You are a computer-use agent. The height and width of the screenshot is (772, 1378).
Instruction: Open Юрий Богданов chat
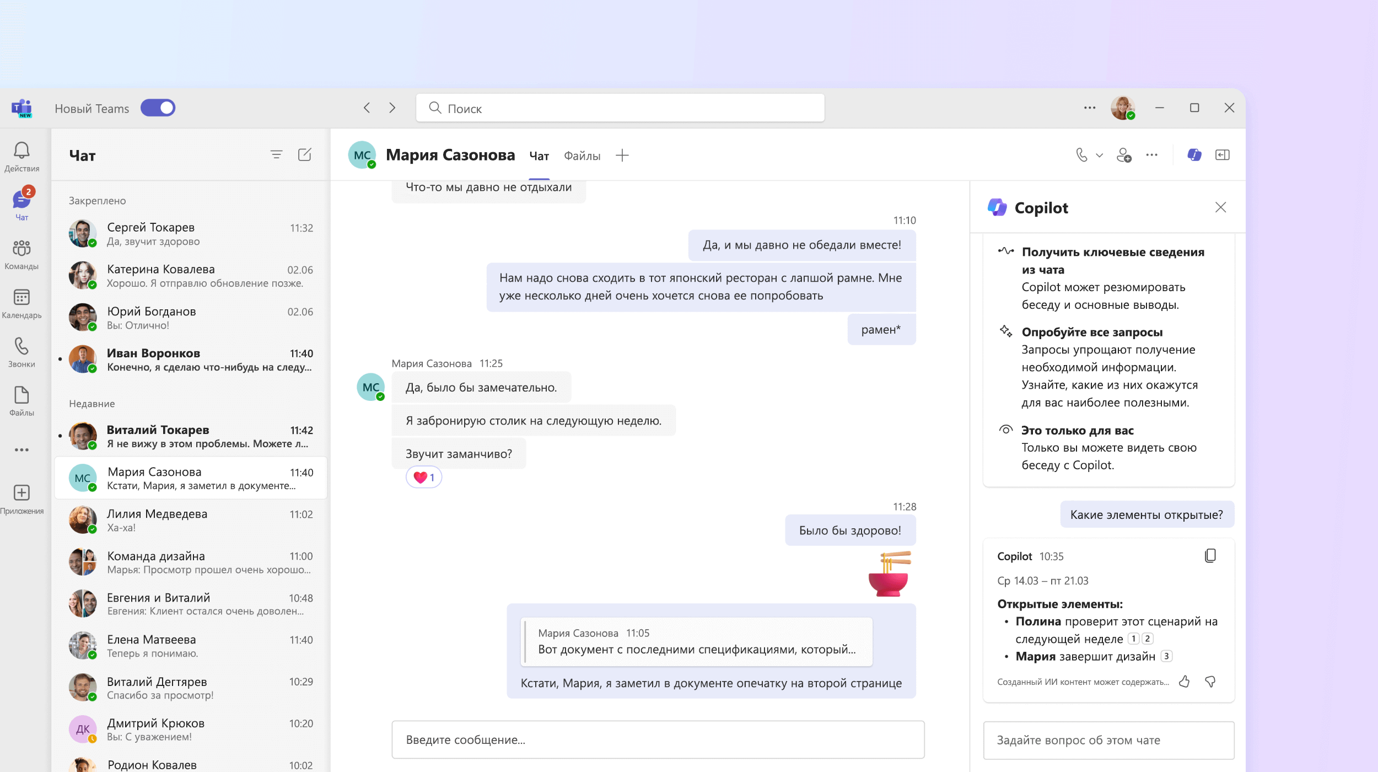tap(191, 318)
